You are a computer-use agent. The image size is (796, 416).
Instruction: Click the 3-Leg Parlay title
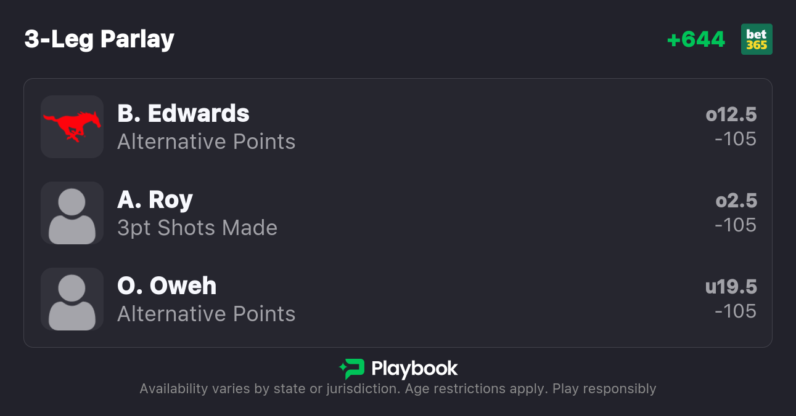(99, 39)
